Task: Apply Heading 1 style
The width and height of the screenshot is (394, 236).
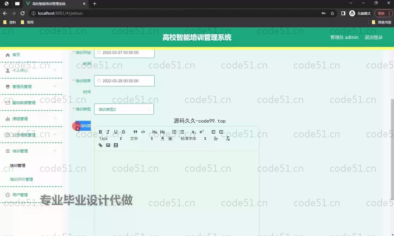Action: pyautogui.click(x=155, y=132)
